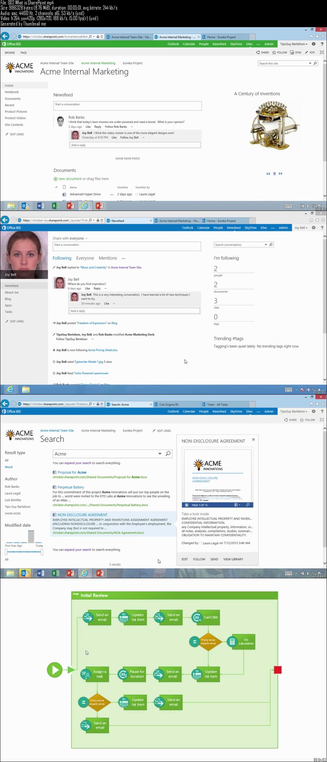Click the tall bar in the Modified date histogram
327x762 pixels.
click(x=31, y=536)
